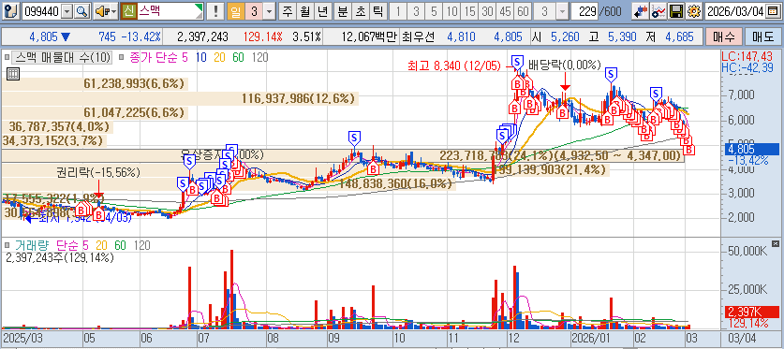Viewport: 784px width, 349px height.
Task: Click the 매도 sell button
Action: [762, 36]
